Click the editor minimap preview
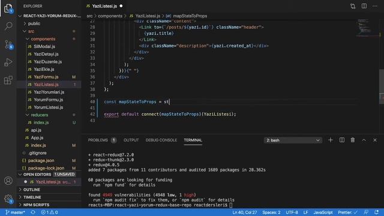 pyautogui.click(x=367, y=28)
